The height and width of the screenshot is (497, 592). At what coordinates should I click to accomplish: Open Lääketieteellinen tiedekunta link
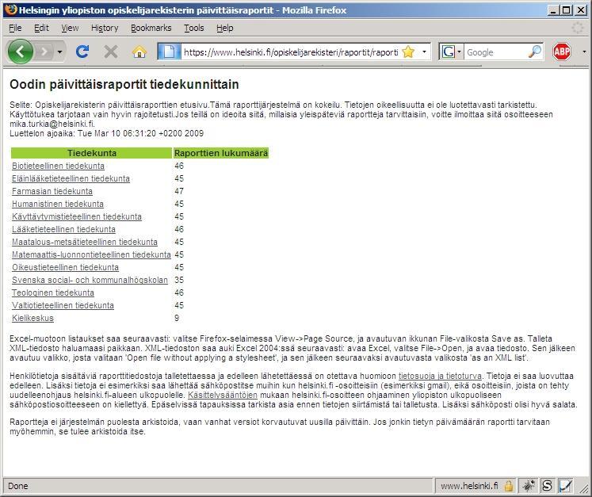tap(63, 229)
